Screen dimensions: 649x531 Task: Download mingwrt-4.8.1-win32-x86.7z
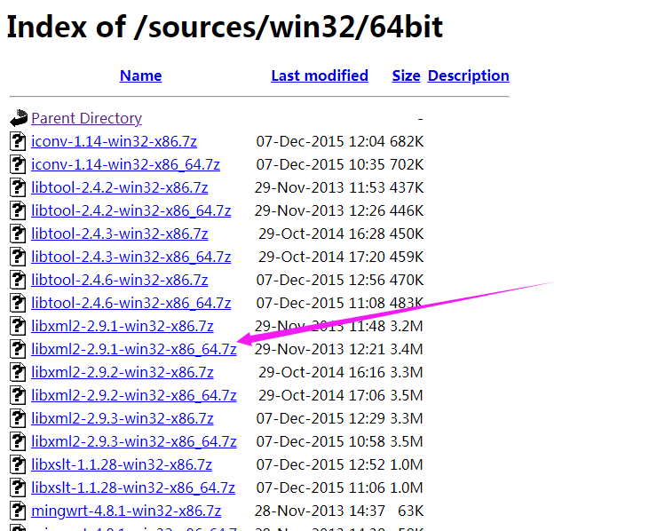(126, 511)
